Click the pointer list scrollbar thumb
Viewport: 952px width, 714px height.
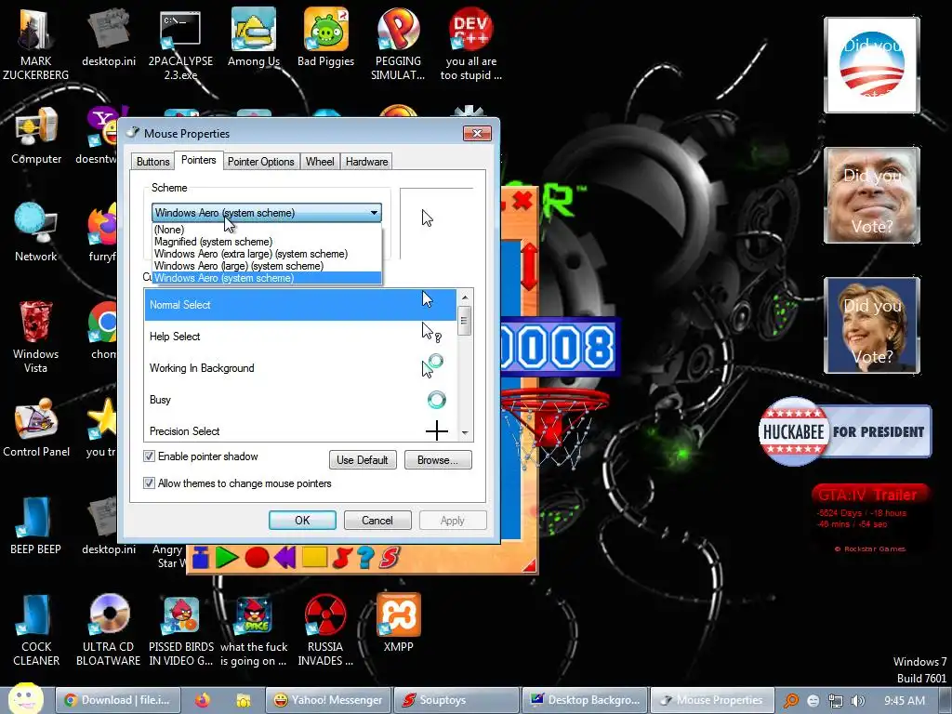point(465,321)
